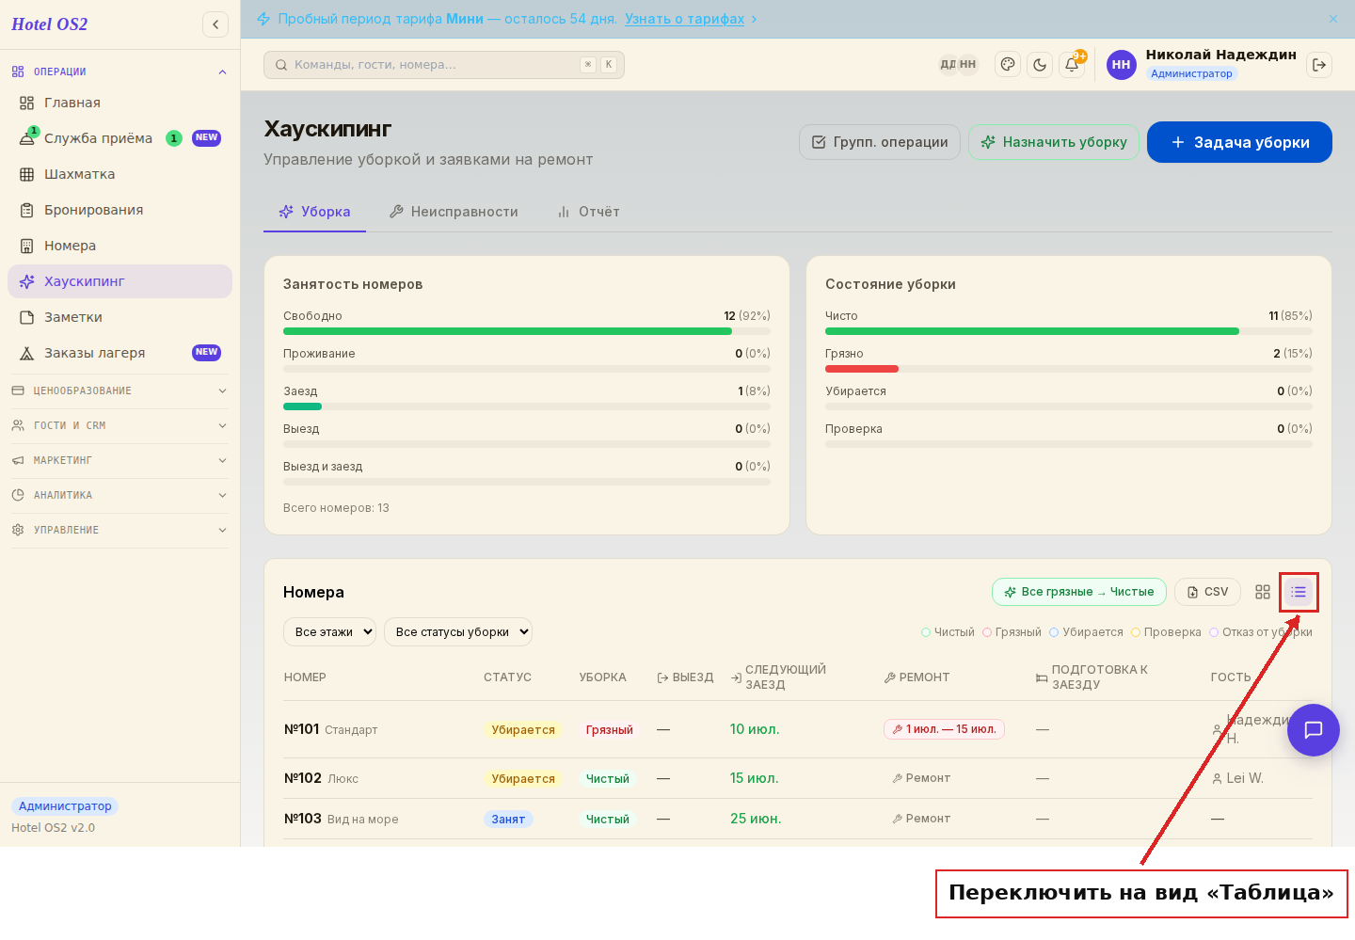
Task: Toggle the Грязный status legend filter
Action: coord(1012,632)
